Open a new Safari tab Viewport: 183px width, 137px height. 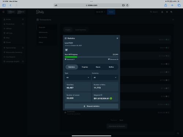pos(172,5)
